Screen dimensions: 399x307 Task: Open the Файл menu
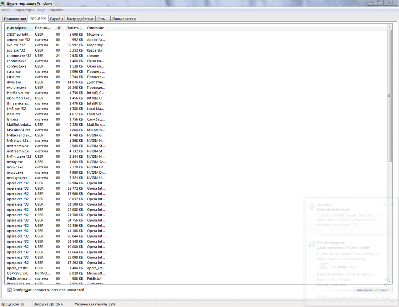6,10
